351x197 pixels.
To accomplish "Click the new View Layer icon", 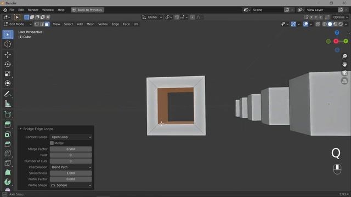I will (x=341, y=10).
